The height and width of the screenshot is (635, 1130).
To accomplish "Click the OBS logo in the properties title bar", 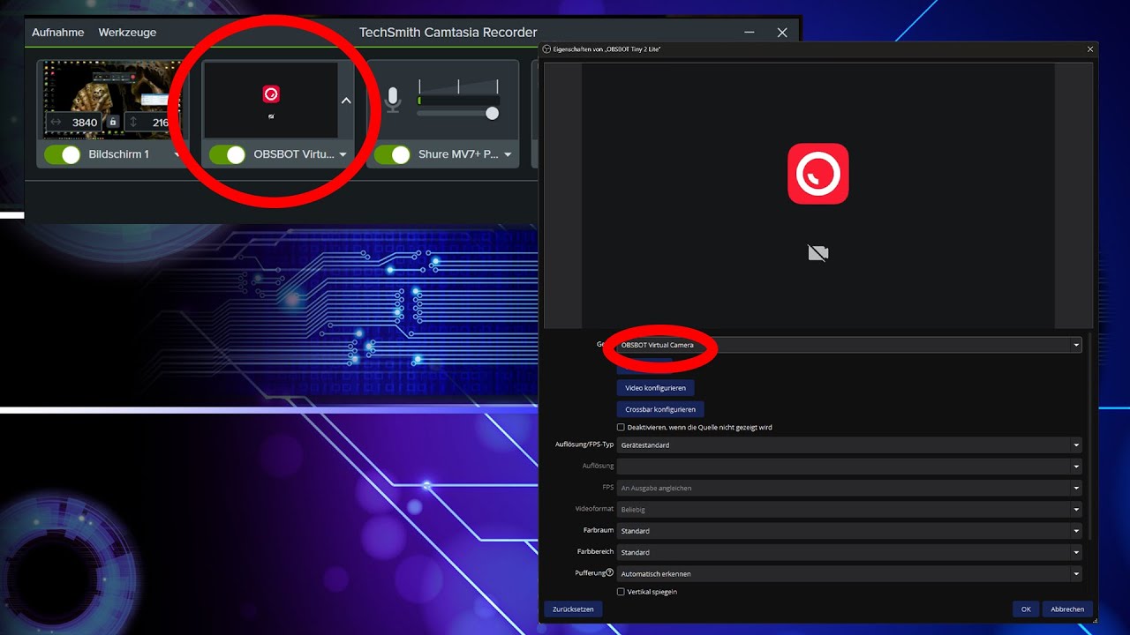I will [x=547, y=49].
